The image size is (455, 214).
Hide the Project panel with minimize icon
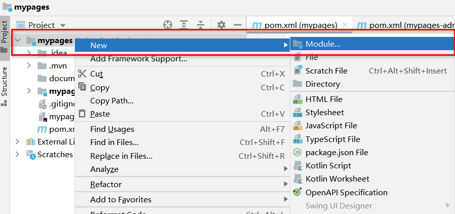[237, 25]
